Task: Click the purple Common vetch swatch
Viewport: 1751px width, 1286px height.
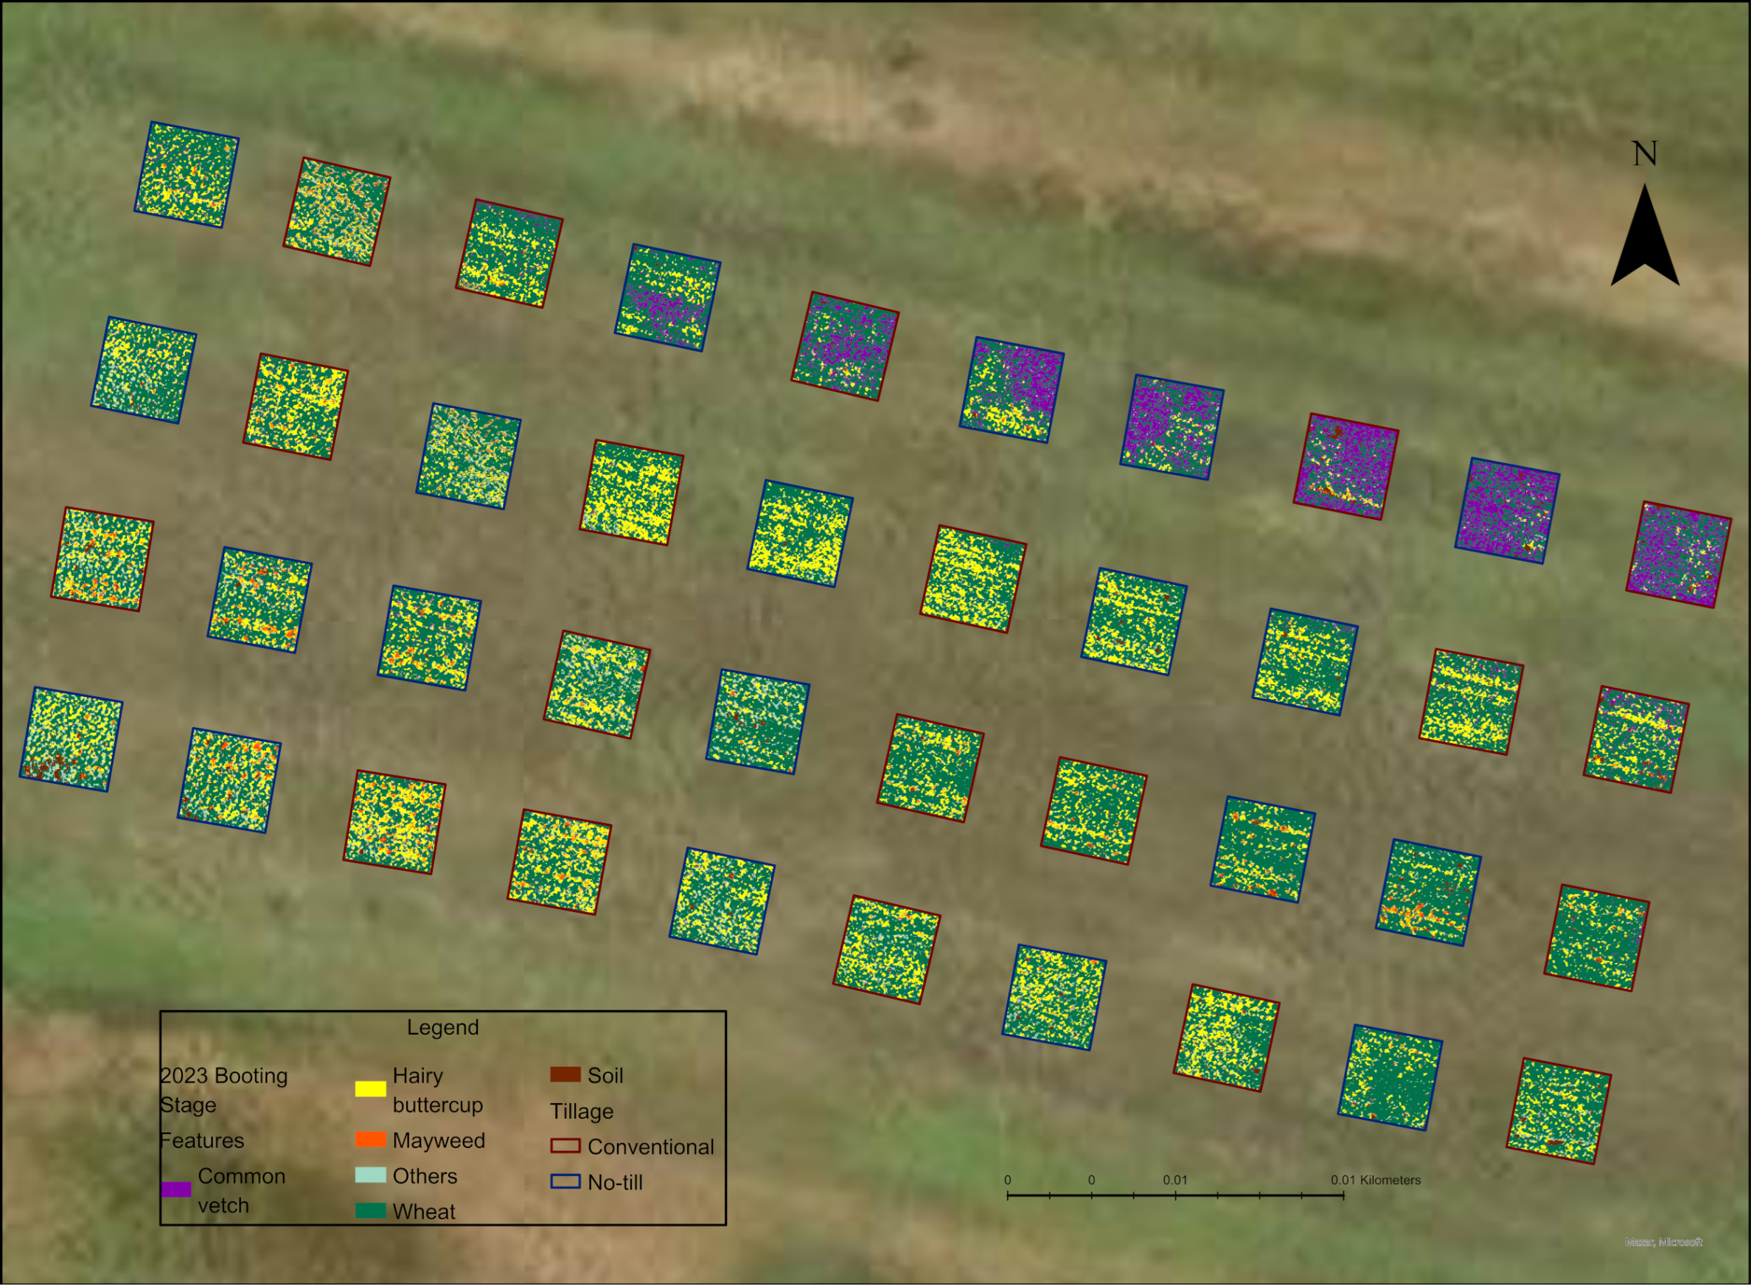Action: [x=176, y=1189]
